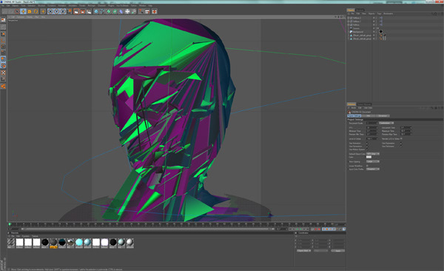Open the Default Object Color dropdown
The image size is (444, 271).
tap(373, 154)
